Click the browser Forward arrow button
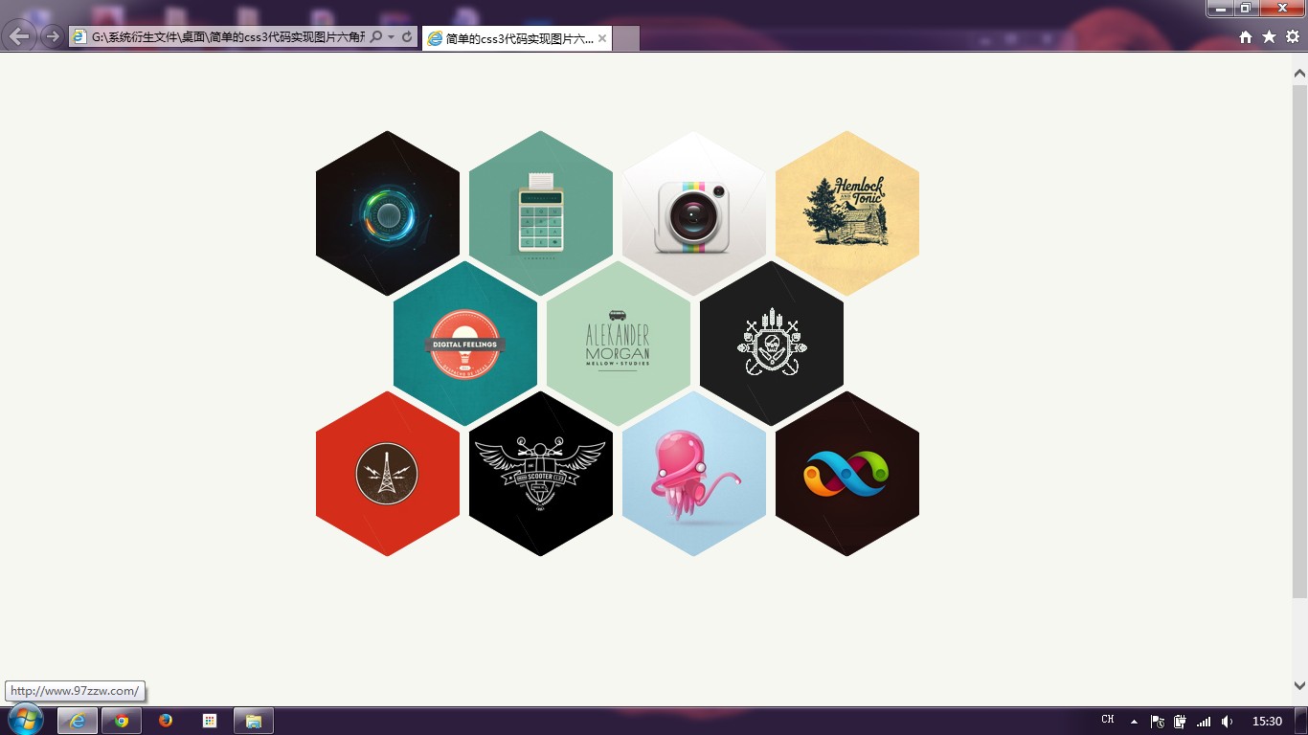1308x735 pixels. point(53,36)
